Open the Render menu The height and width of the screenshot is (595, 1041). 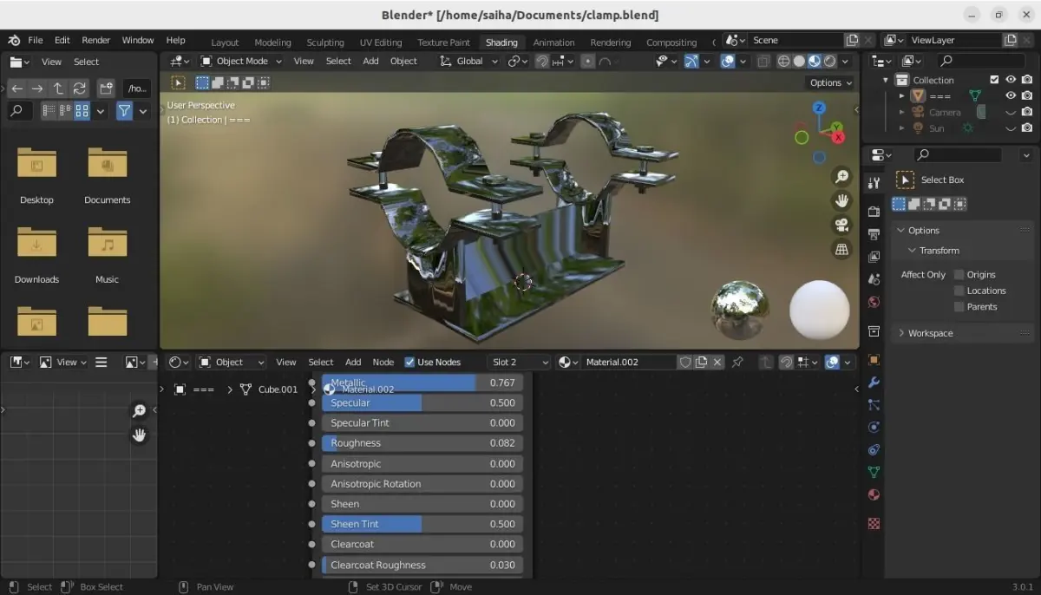pyautogui.click(x=95, y=40)
